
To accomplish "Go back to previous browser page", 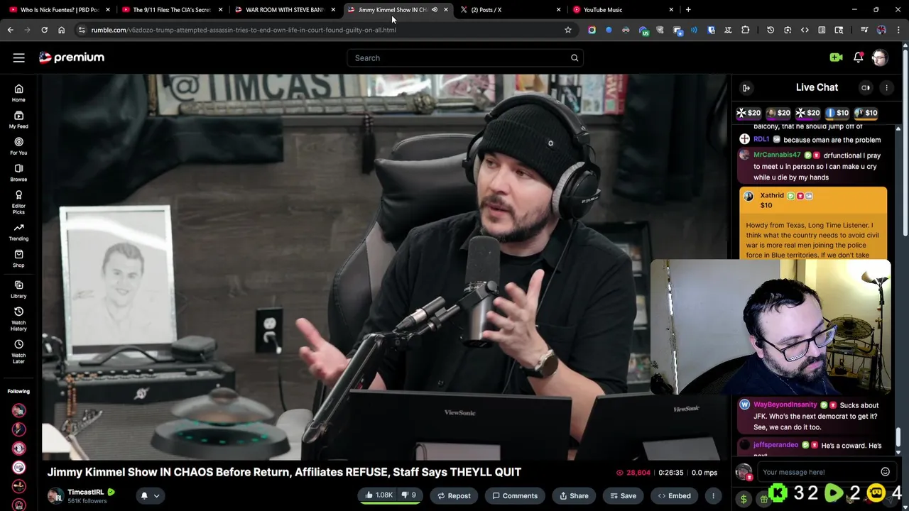I will pyautogui.click(x=10, y=30).
